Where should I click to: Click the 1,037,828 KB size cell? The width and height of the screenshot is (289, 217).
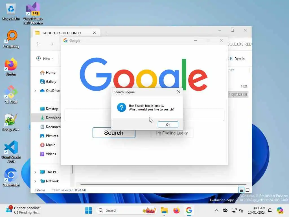point(238,94)
